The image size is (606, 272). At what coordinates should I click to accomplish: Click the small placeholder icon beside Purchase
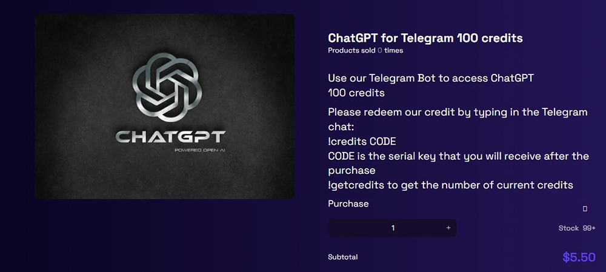click(x=585, y=208)
